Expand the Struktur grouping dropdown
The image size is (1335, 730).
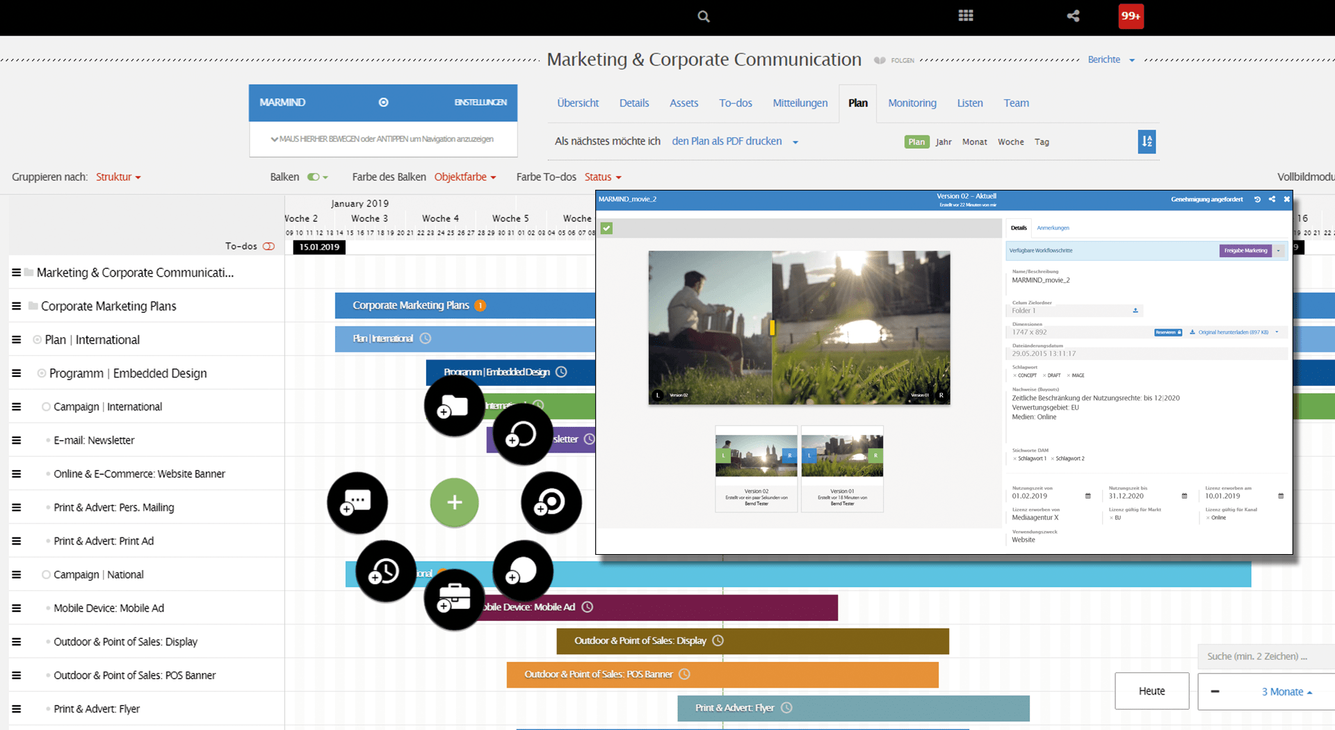tap(118, 177)
